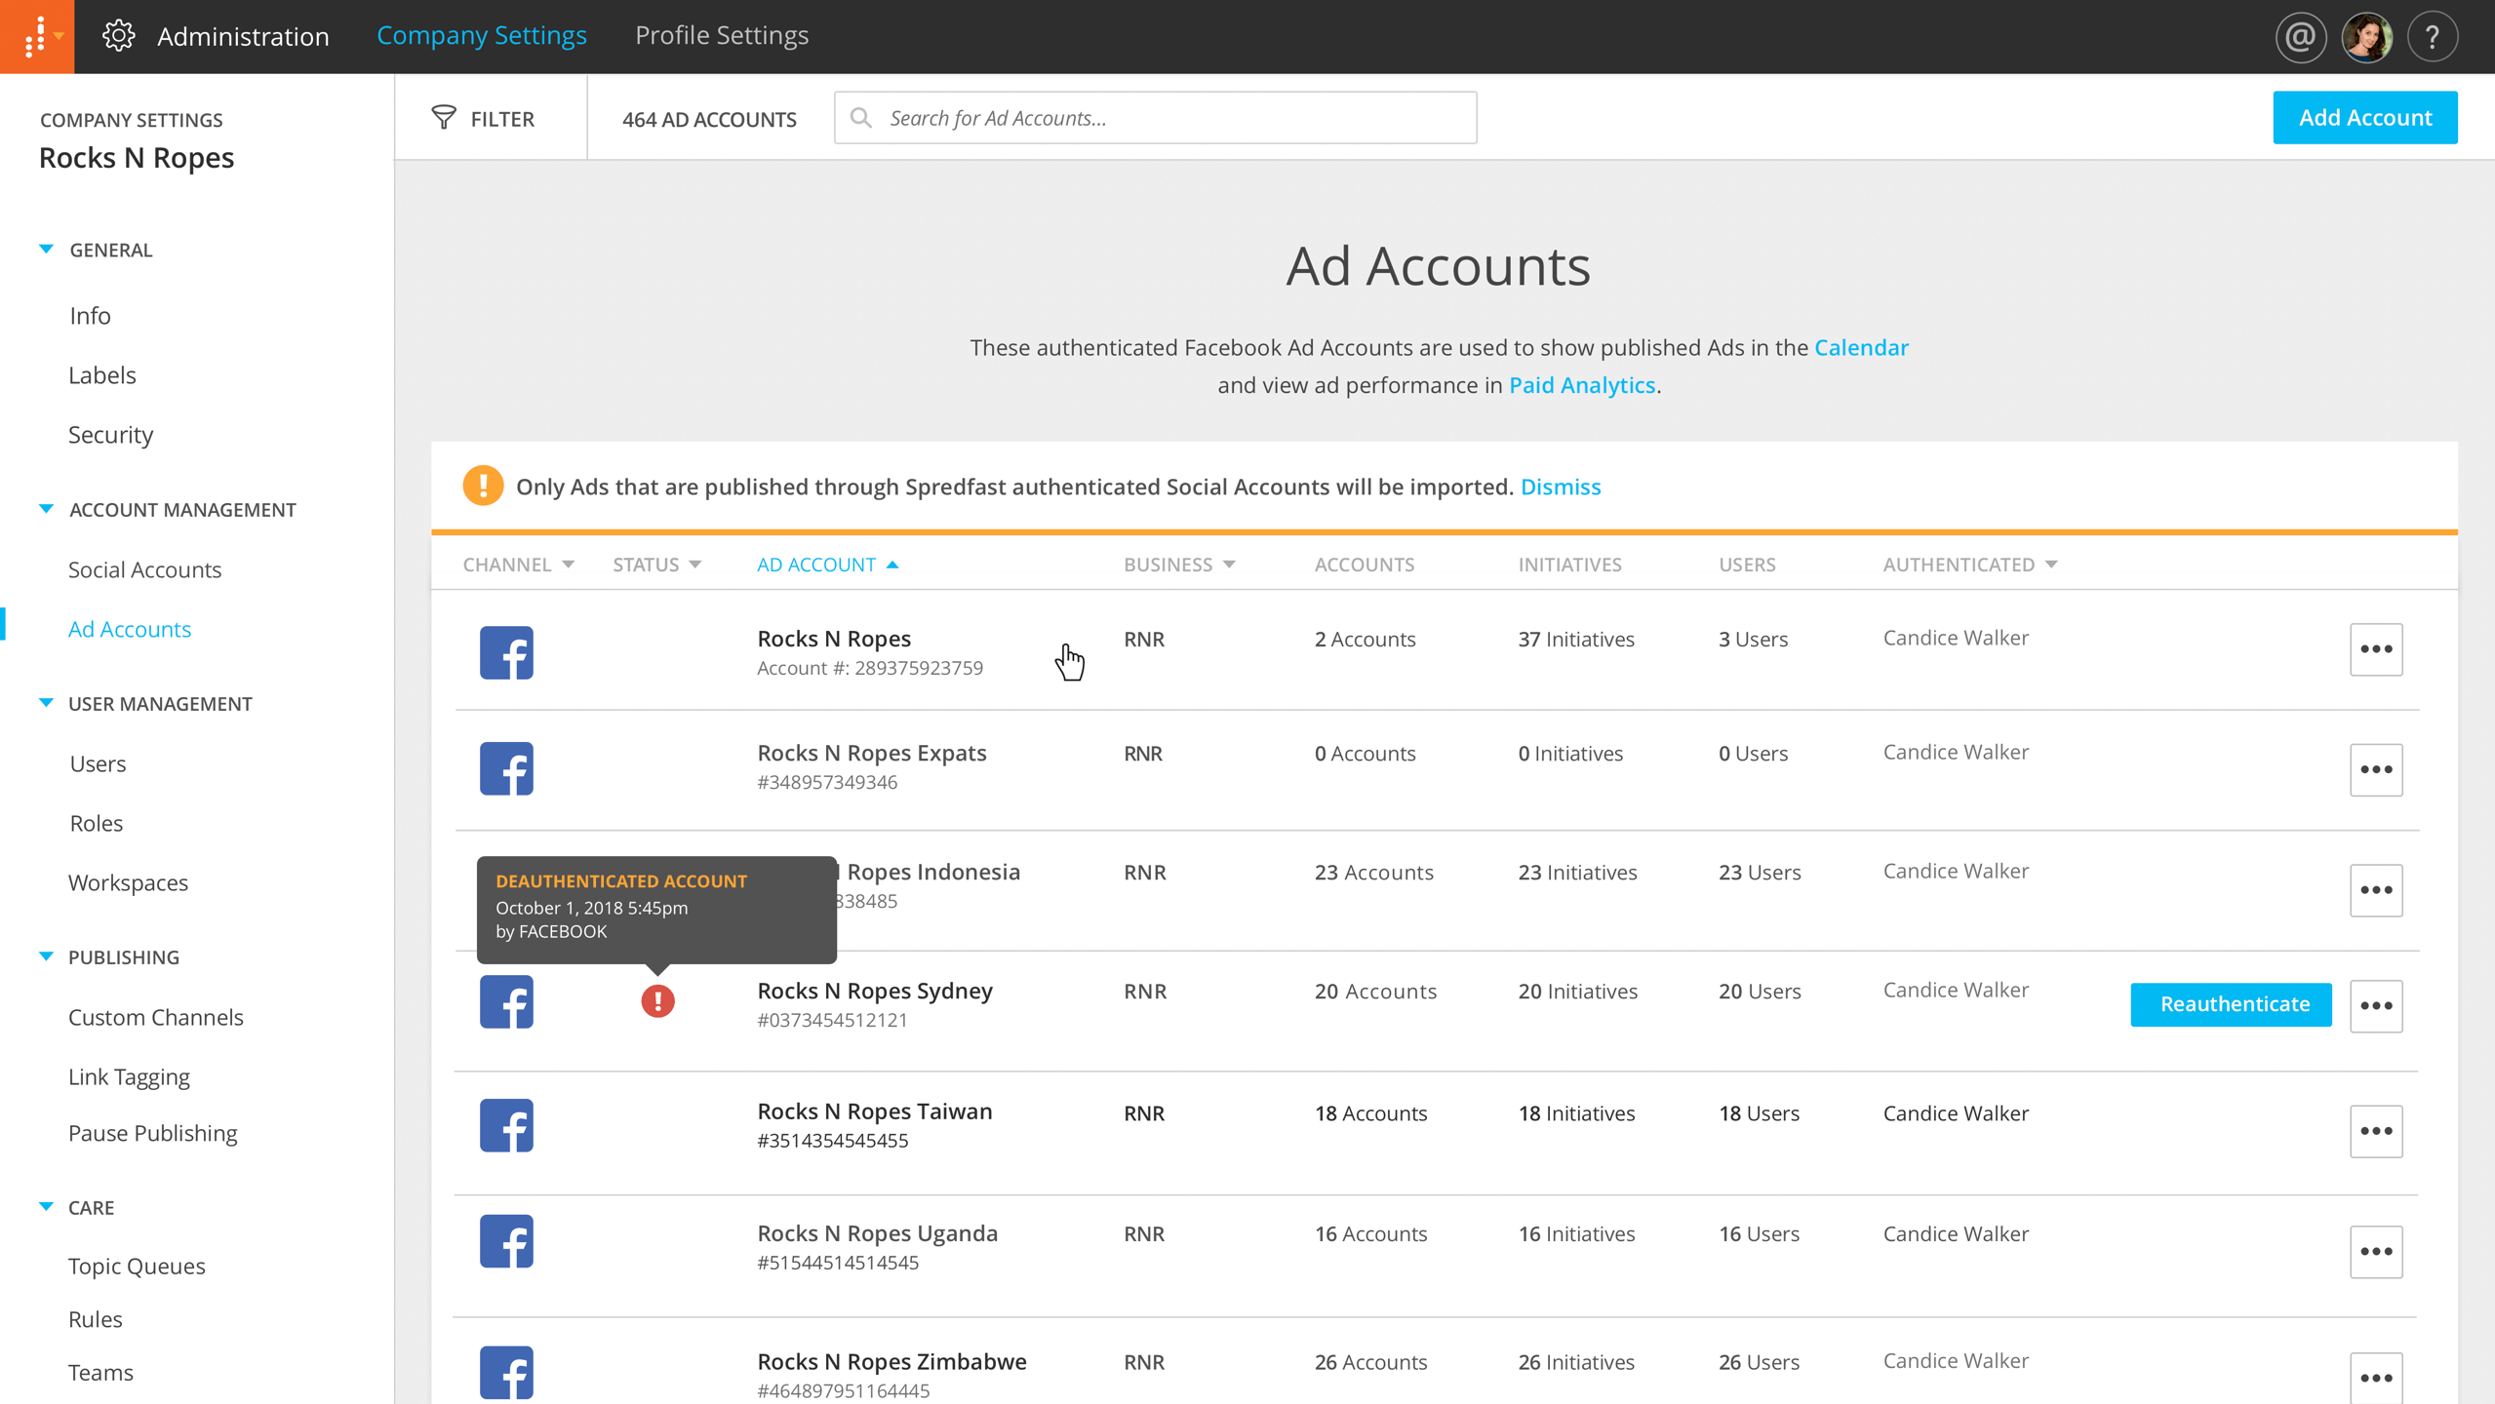Follow the Paid Analytics link
The width and height of the screenshot is (2495, 1404).
click(x=1582, y=385)
